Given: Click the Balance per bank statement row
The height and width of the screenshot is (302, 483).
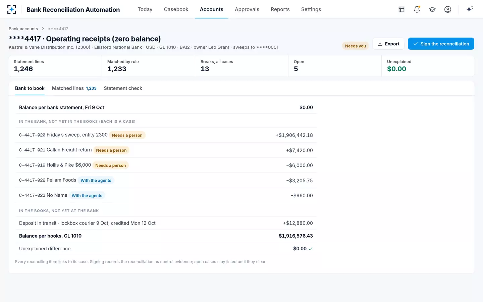Looking at the screenshot, I should (x=166, y=107).
